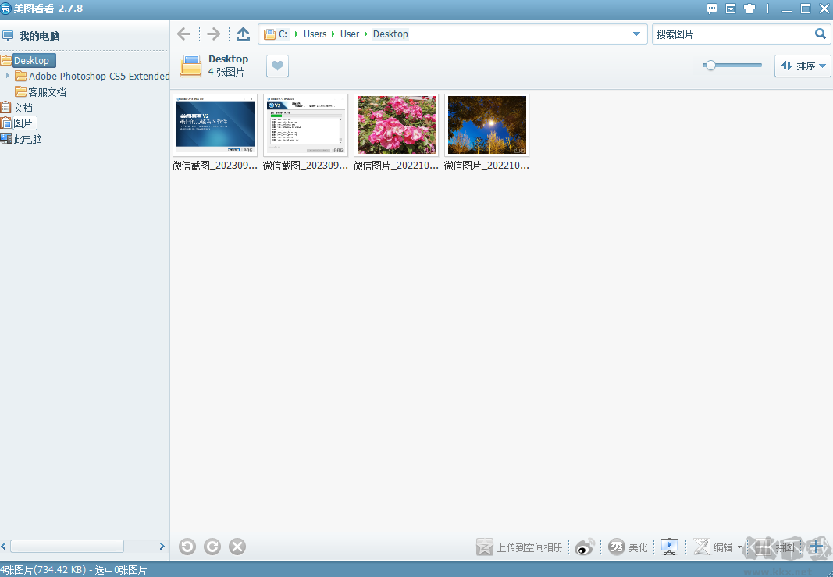Select 图片 in the sidebar tree
Viewport: 833px width, 577px height.
pyautogui.click(x=23, y=123)
